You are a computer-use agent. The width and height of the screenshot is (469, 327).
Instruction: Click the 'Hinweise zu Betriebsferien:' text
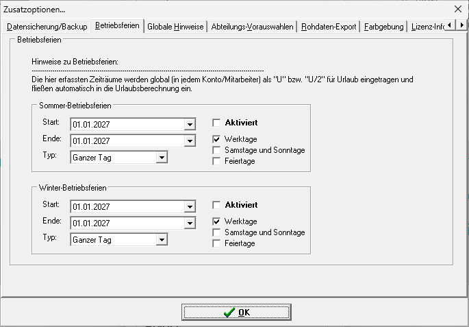point(75,62)
